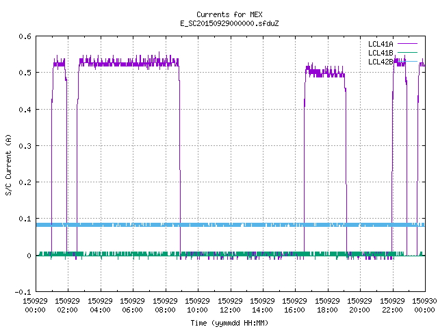Click the filename 'E_SC20150929000000.sfduZ' subtitle

coord(229,23)
